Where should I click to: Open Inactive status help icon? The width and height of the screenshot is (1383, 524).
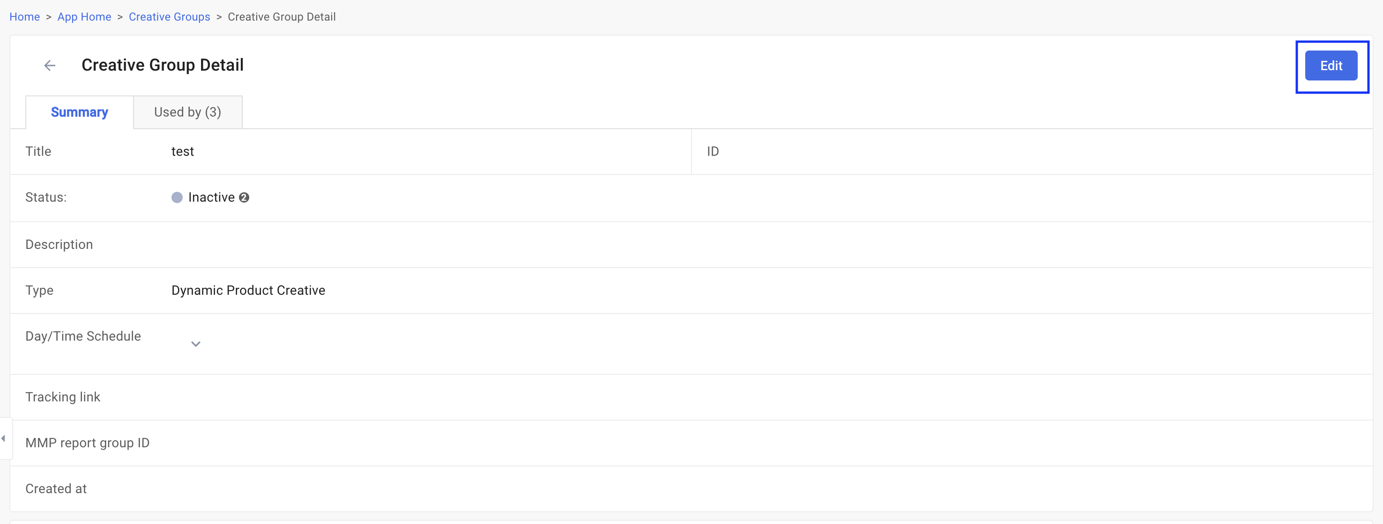(x=244, y=197)
